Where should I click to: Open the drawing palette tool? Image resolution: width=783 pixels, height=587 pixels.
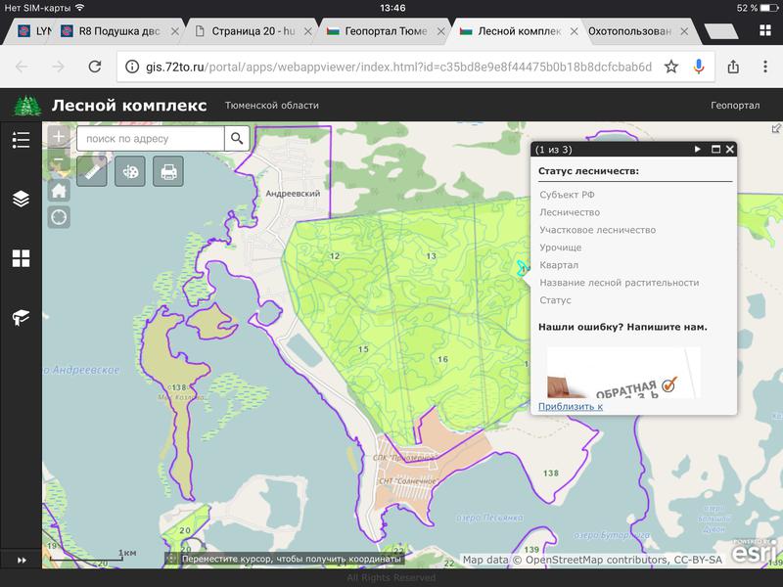[x=129, y=172]
